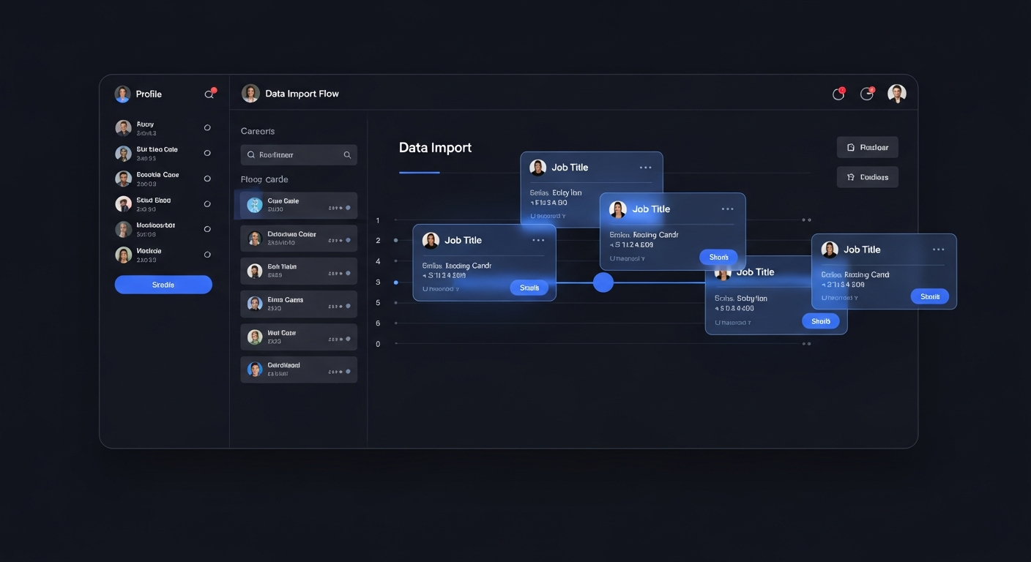
Task: Open the user avatar at top right
Action: tap(897, 94)
